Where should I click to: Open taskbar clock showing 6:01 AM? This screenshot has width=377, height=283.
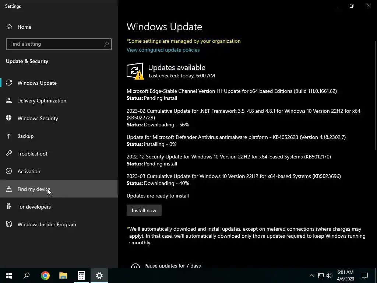pos(345,276)
